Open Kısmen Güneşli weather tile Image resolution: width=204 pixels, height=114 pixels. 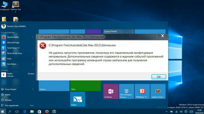click(x=119, y=31)
